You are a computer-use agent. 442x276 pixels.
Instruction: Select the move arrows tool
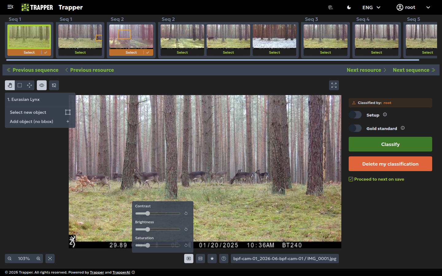29,85
